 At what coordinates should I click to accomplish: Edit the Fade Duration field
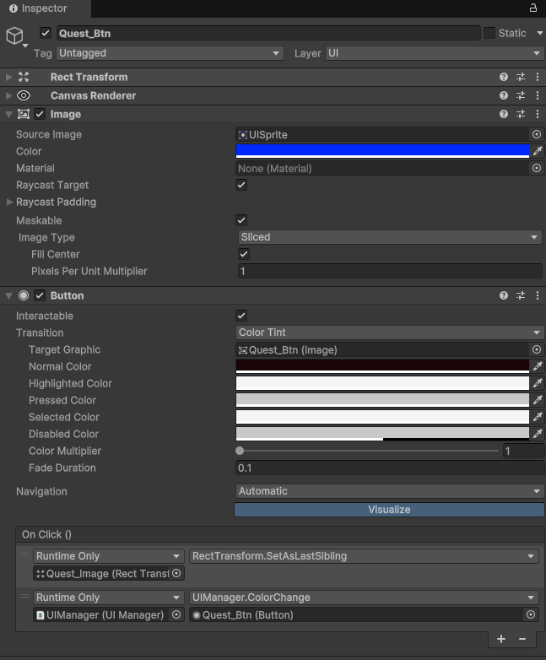coord(390,468)
